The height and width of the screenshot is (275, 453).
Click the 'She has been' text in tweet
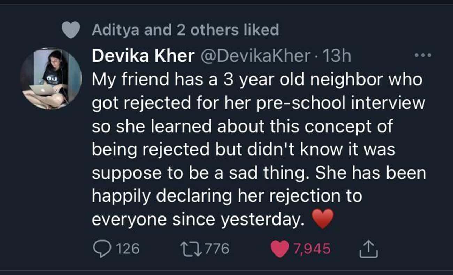tap(371, 173)
